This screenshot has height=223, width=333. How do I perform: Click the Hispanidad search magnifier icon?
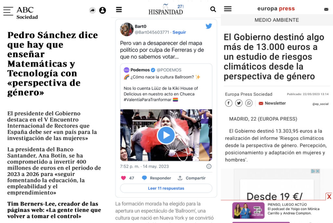point(213,9)
